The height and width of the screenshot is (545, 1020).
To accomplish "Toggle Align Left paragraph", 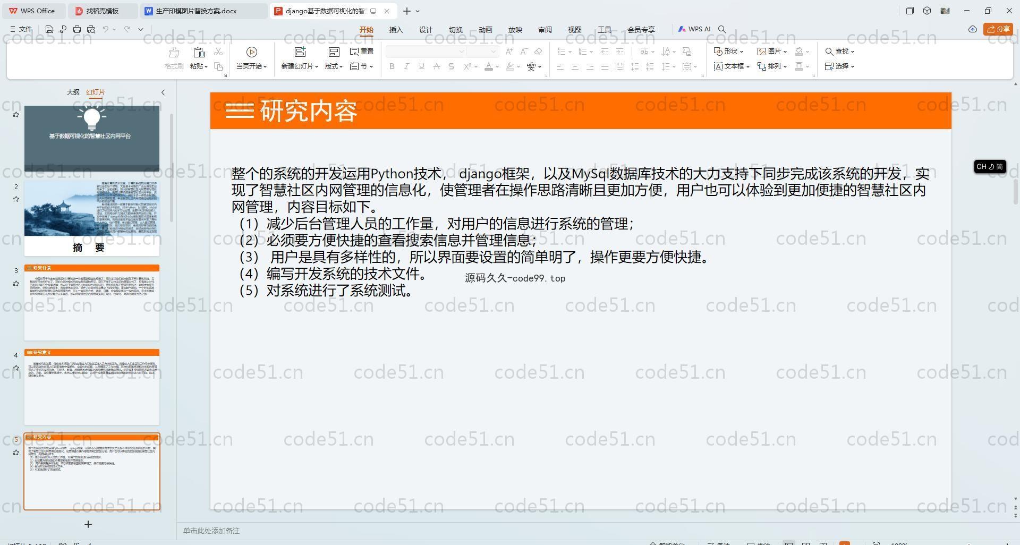I will 560,66.
